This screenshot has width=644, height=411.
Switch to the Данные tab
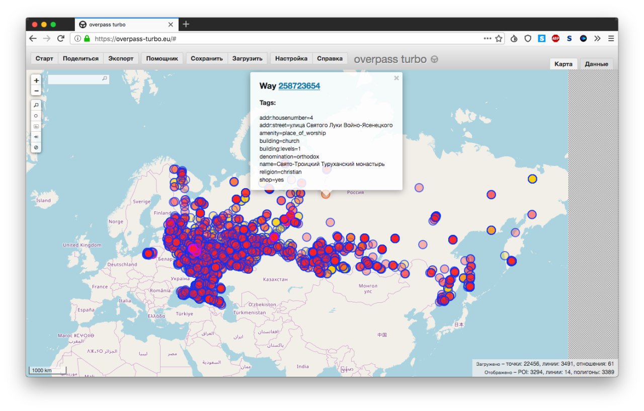(597, 64)
